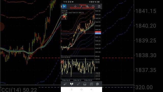163x92 pixels.
Task: Tap the 1837.35 price label on the phone chart
Action: 98,52
